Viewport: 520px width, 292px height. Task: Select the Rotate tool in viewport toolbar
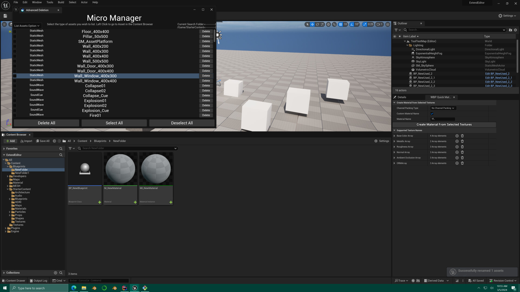click(x=317, y=24)
